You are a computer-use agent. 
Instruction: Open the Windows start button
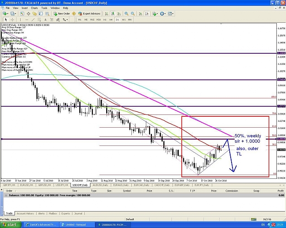(x=10, y=225)
